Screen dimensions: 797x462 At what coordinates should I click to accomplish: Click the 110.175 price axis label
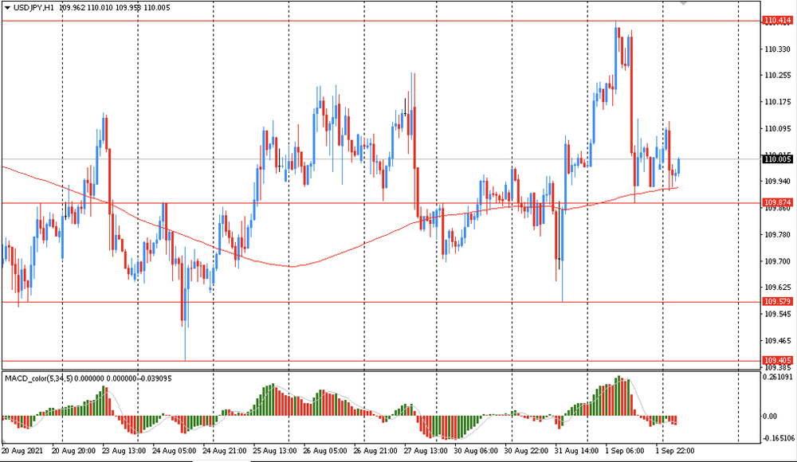pos(778,102)
